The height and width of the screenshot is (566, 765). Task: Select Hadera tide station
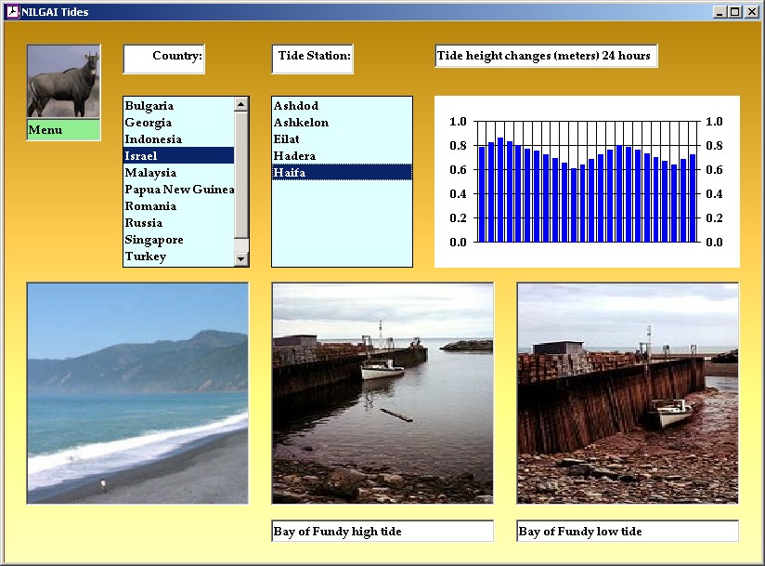[x=295, y=156]
